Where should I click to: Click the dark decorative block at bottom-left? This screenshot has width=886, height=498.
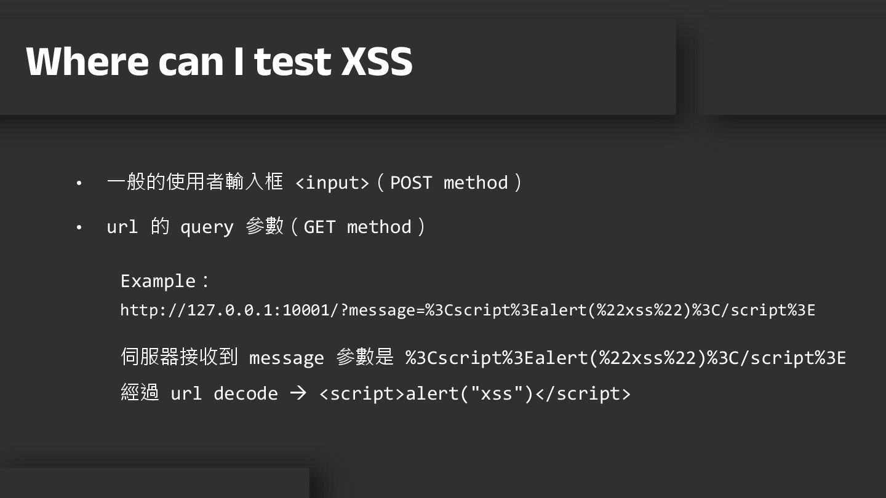coord(154,483)
